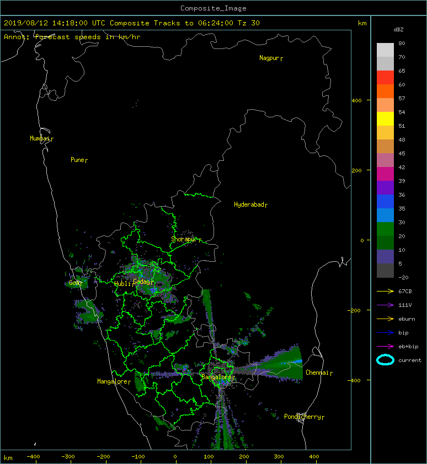Pick the lightest gray swatch beside 80

pyautogui.click(x=385, y=50)
